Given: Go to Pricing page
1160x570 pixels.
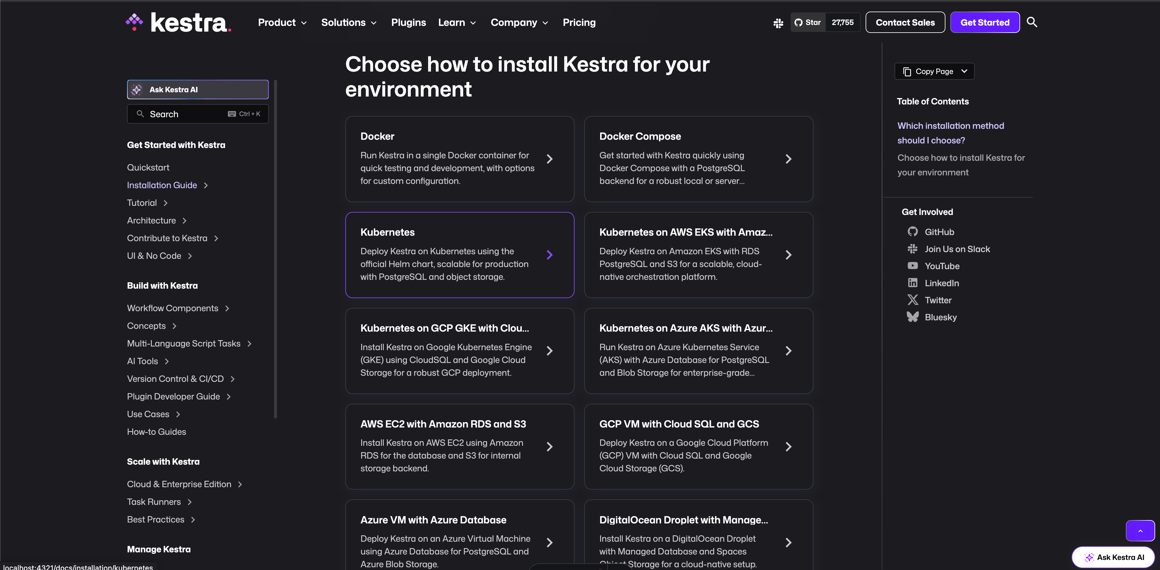Looking at the screenshot, I should click(x=579, y=23).
